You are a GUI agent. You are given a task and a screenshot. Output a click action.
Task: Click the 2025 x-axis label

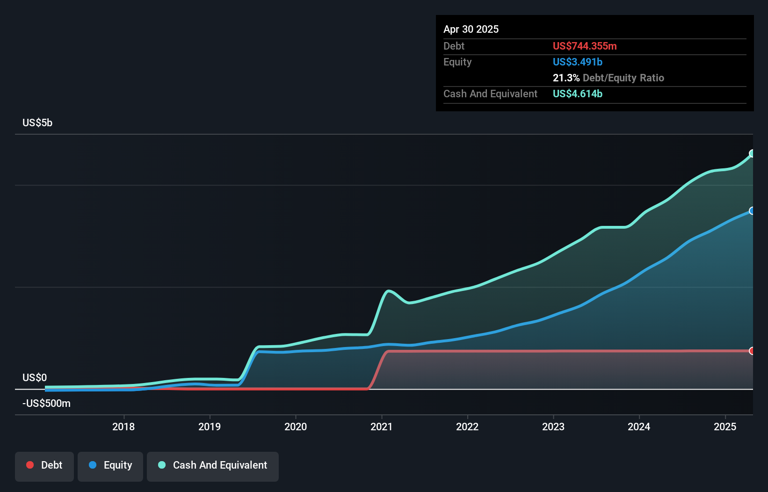click(725, 427)
